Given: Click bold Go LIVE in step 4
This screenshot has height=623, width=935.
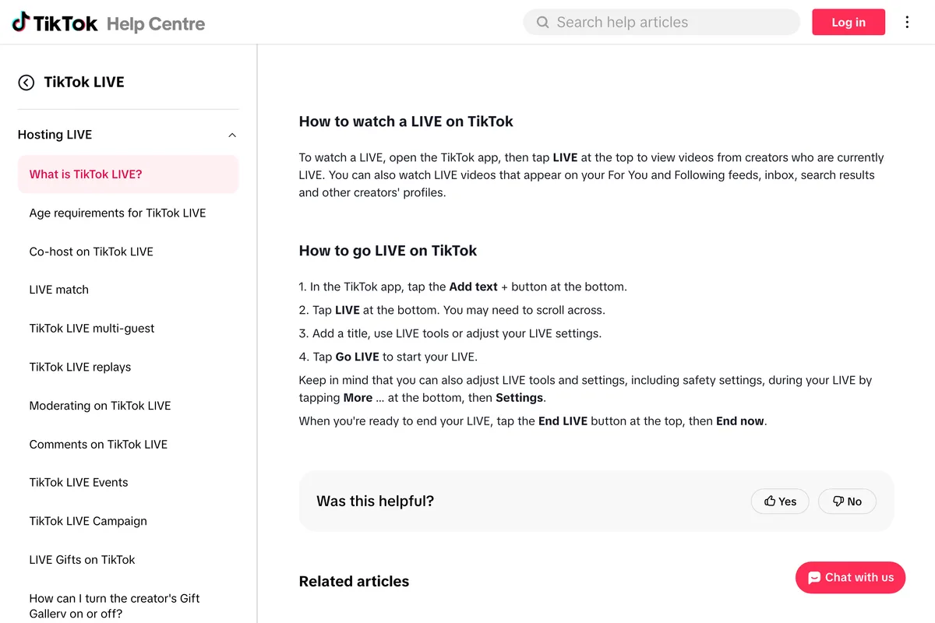Looking at the screenshot, I should (358, 357).
